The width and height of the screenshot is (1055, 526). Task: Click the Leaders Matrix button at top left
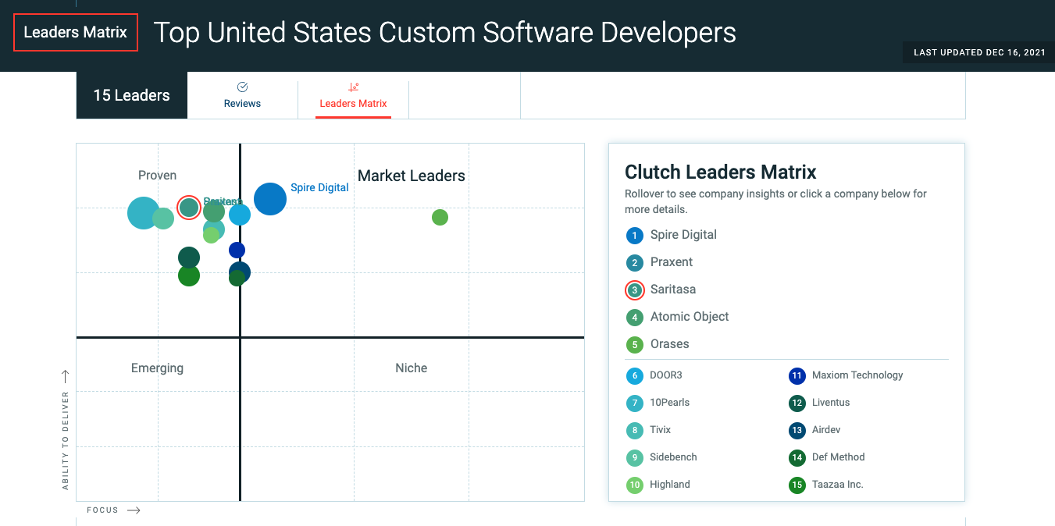point(75,32)
